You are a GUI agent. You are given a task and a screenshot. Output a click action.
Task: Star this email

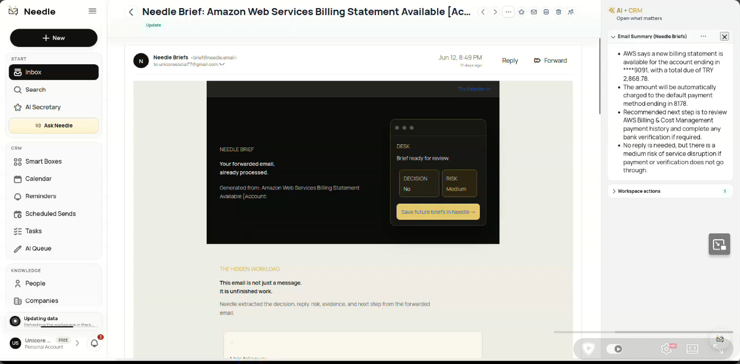(521, 12)
